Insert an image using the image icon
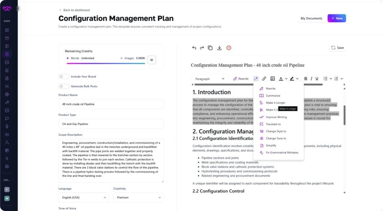Viewport: 383px width, 211px height. pos(273,78)
